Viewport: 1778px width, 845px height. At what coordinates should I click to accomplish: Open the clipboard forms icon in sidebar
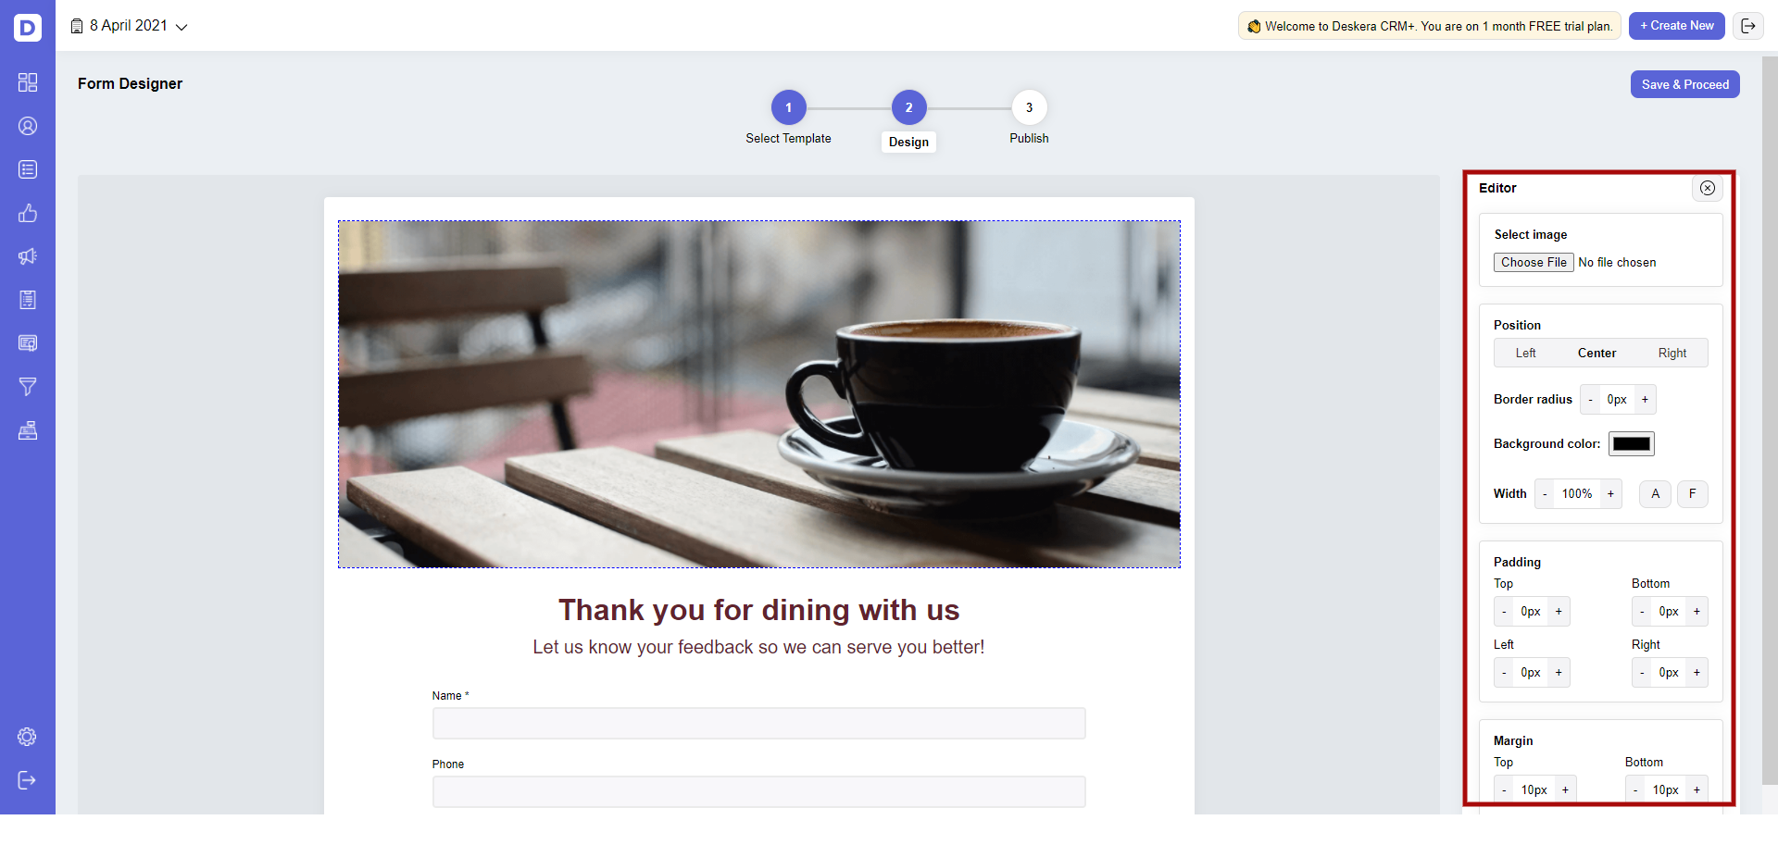point(28,300)
